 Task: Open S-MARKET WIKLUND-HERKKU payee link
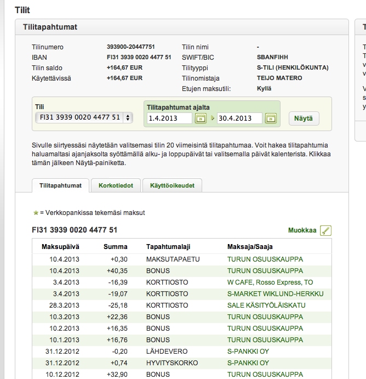[275, 293]
